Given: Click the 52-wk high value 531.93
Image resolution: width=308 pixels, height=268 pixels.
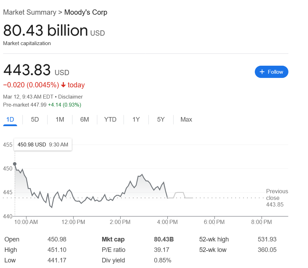Looking at the screenshot, I should (267, 239).
